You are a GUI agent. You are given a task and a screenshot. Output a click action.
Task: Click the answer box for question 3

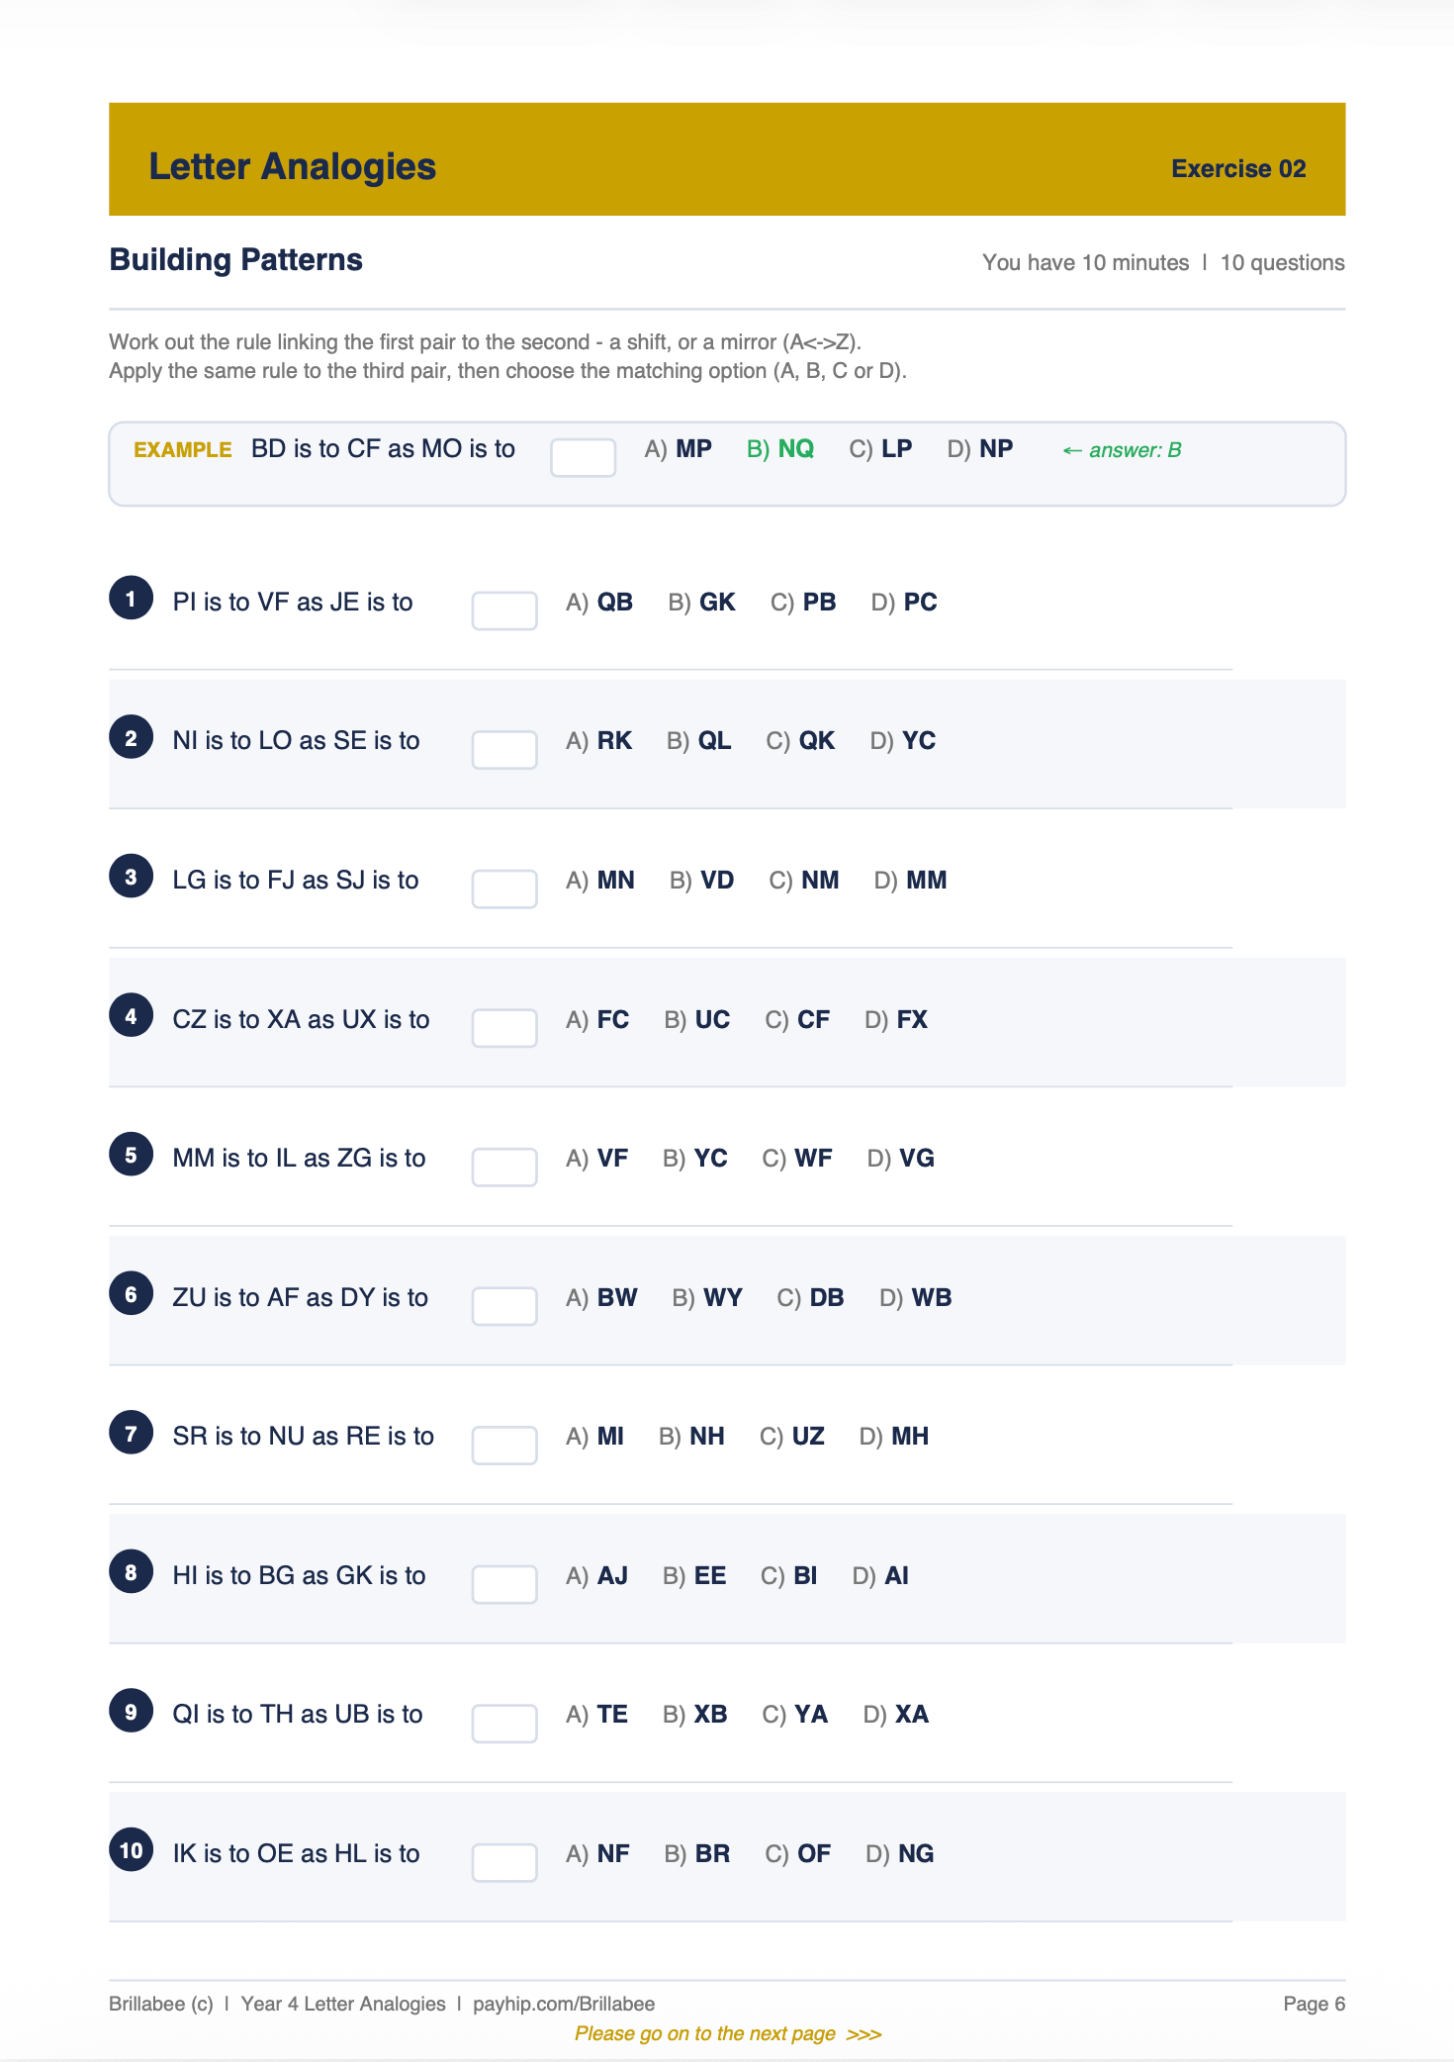504,889
